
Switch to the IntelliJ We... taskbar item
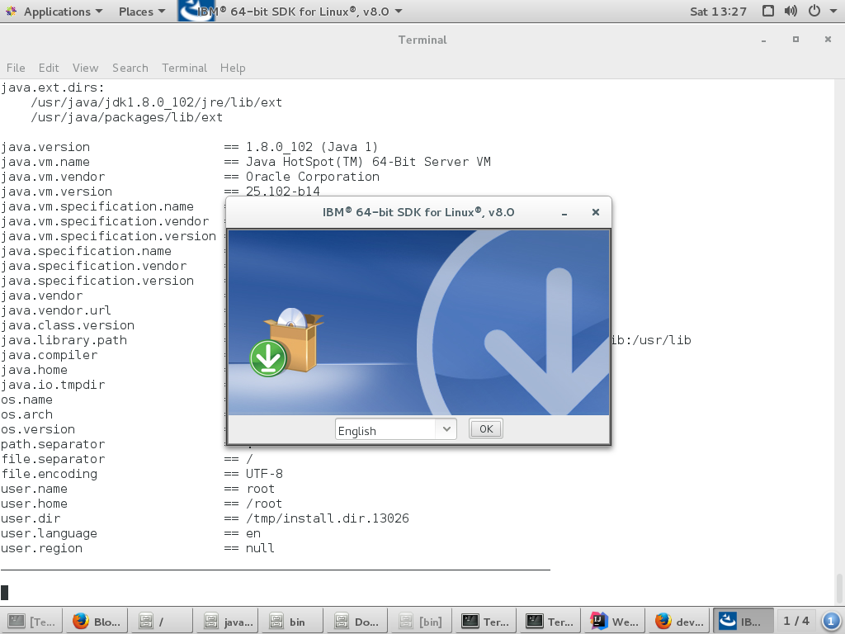(x=616, y=622)
